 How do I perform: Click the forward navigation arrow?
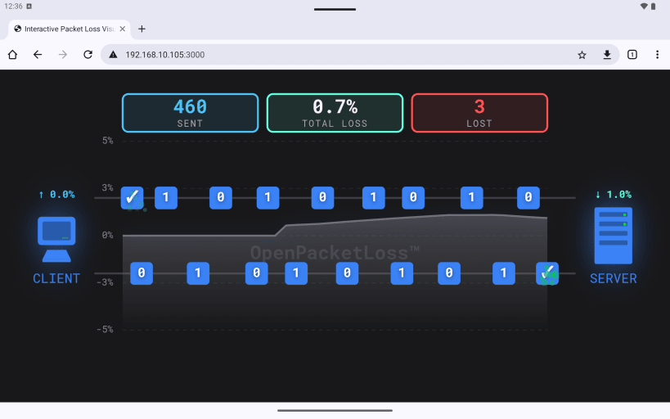click(x=63, y=54)
